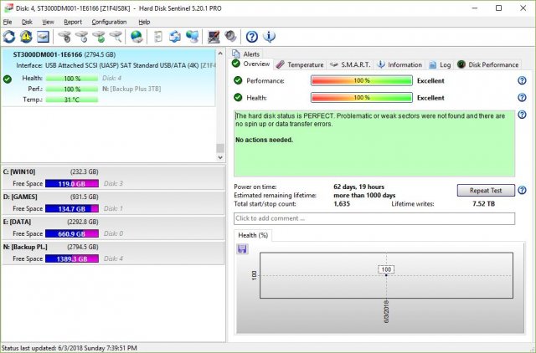Click the Repeat Test button
Image resolution: width=536 pixels, height=353 pixels.
[486, 191]
